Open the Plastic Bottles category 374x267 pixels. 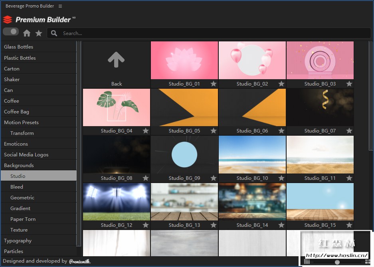click(39, 58)
